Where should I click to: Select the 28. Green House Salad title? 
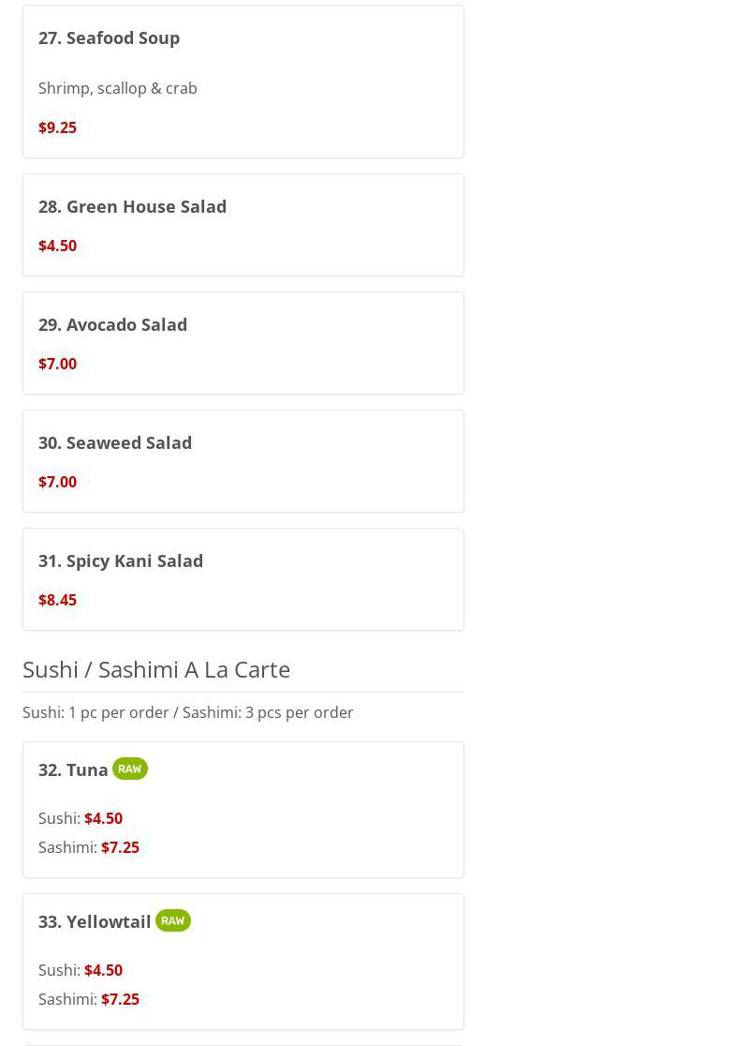pos(132,206)
